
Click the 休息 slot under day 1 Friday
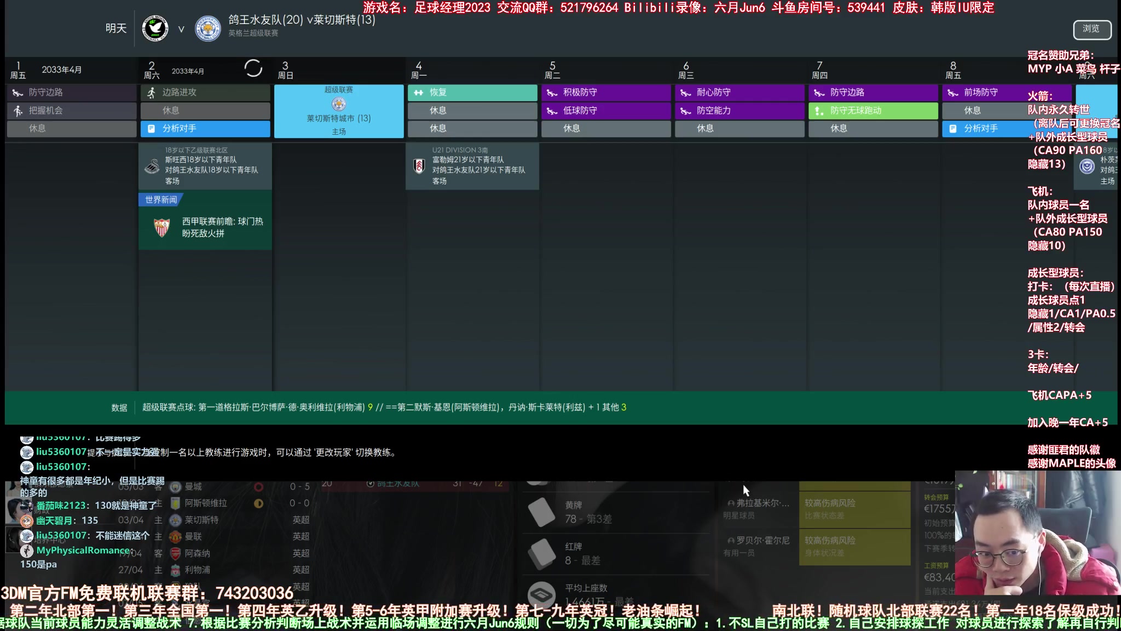[72, 129]
